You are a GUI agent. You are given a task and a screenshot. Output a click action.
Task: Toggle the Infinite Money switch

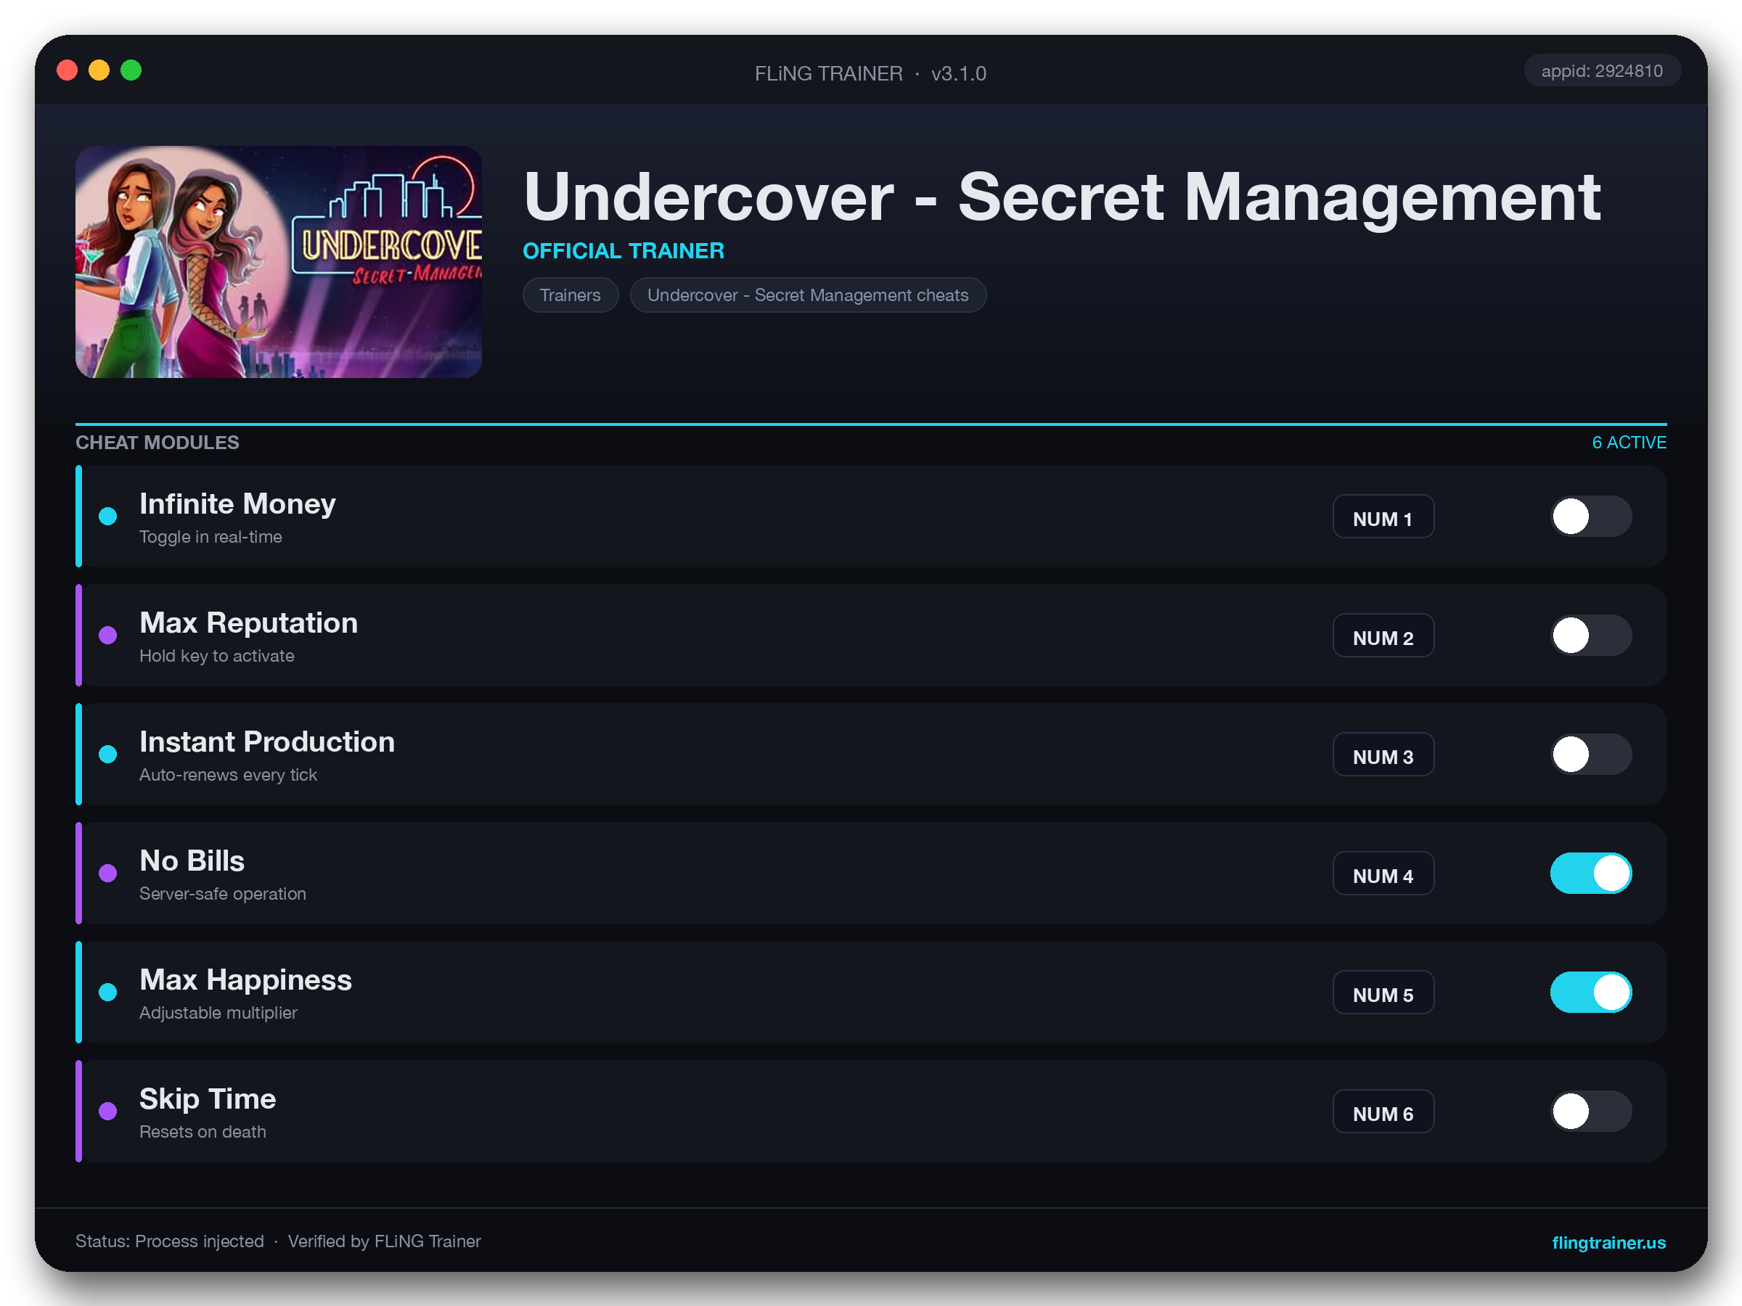pyautogui.click(x=1591, y=517)
